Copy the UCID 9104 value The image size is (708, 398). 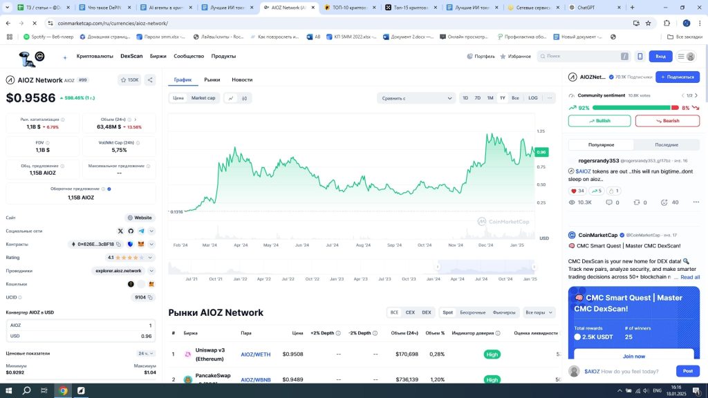[150, 297]
